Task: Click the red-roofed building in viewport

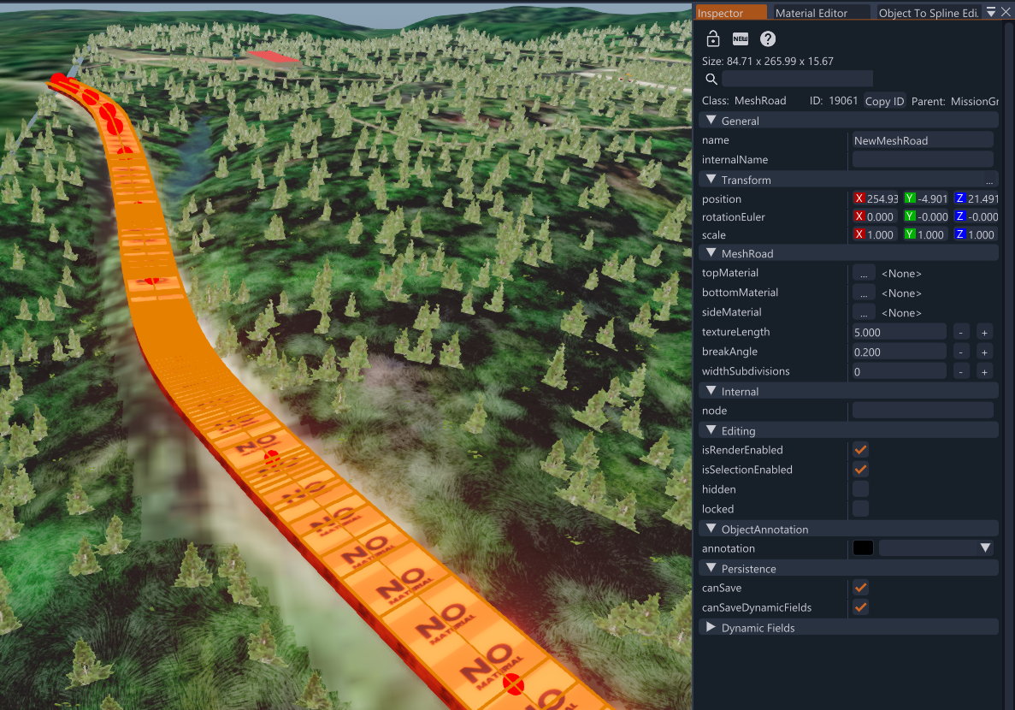Action: [x=274, y=57]
